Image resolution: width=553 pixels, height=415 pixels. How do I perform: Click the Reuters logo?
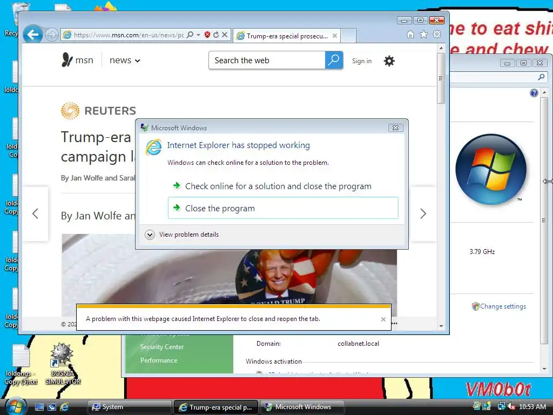(x=98, y=111)
